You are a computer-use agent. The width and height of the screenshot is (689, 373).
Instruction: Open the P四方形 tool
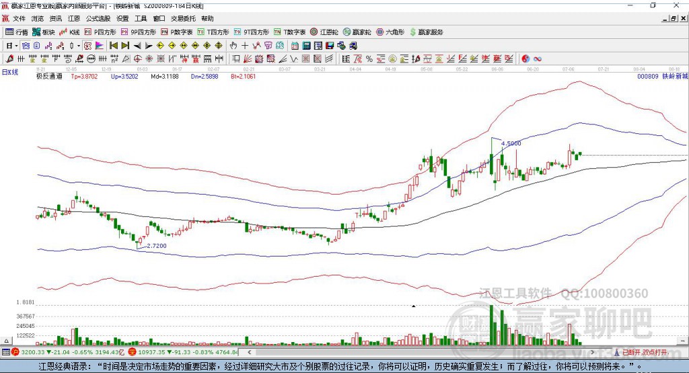100,32
